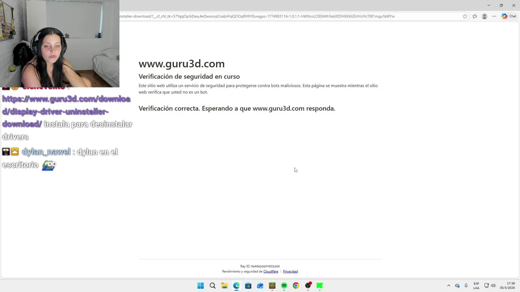The height and width of the screenshot is (292, 520).
Task: Click dylan_nawel username in chat overlay
Action: (x=46, y=152)
